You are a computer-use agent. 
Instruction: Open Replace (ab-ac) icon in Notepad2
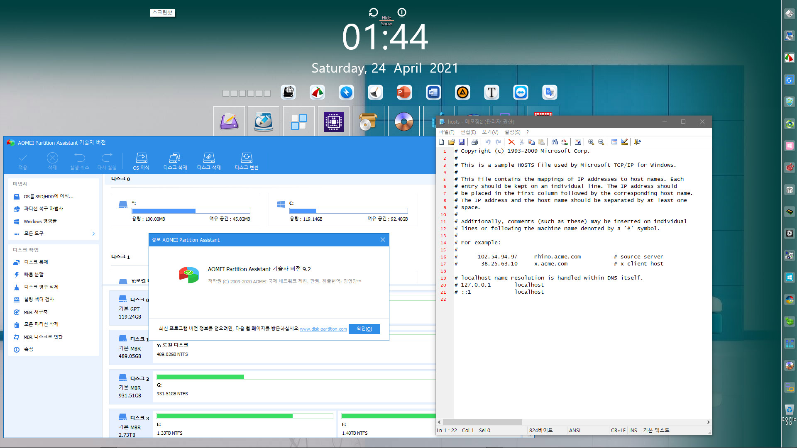(x=565, y=142)
